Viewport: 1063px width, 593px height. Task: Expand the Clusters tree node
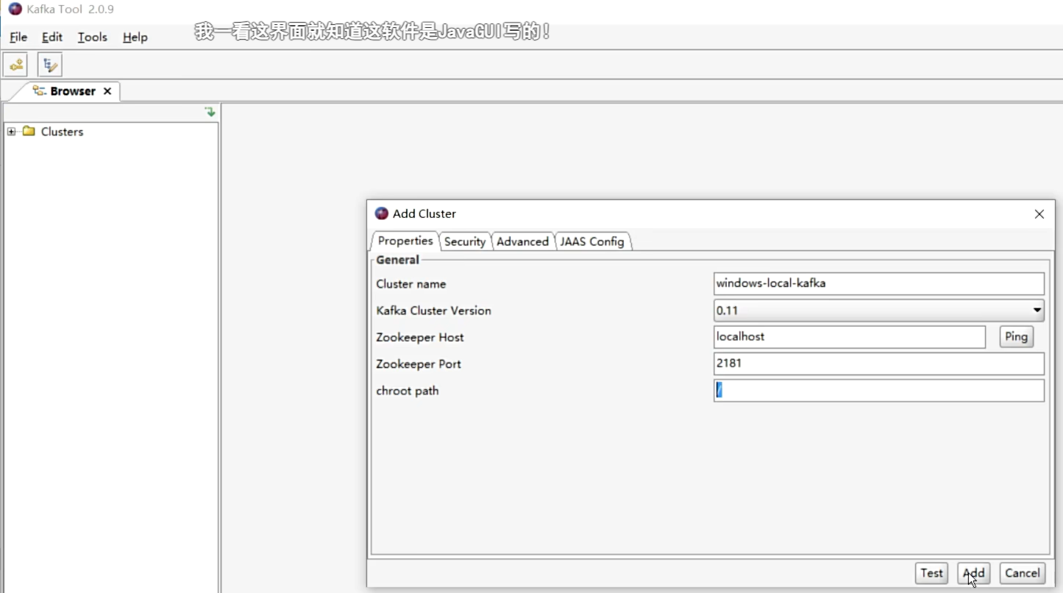point(11,132)
